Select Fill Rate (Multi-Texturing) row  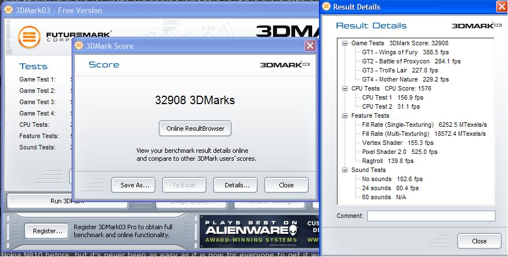point(424,134)
